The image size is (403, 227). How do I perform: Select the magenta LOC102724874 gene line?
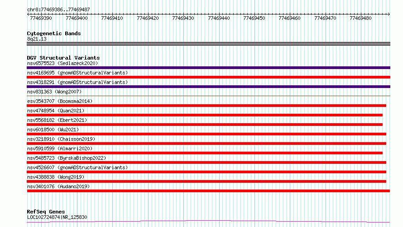click(208, 222)
